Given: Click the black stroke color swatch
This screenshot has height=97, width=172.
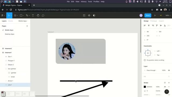Looking at the screenshot, I should [145, 87].
